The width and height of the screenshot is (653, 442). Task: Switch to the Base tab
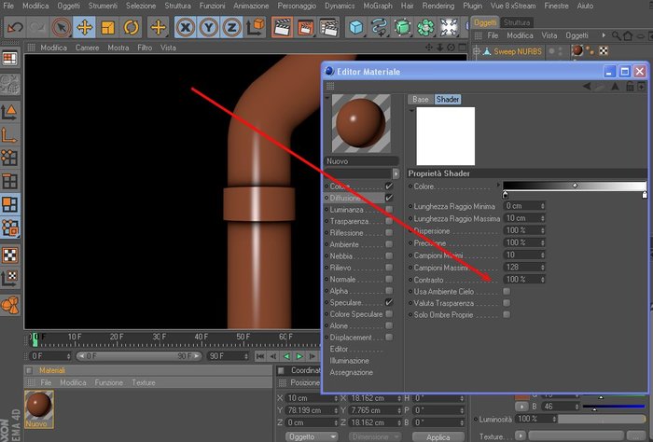pos(420,100)
